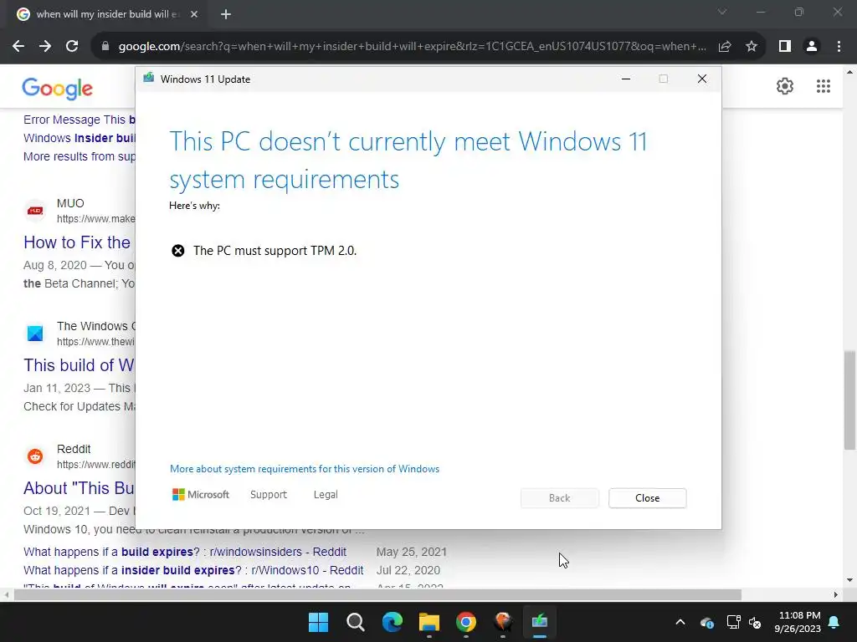
Task: Open 'About "This Bu' Reddit result
Action: [x=79, y=488]
